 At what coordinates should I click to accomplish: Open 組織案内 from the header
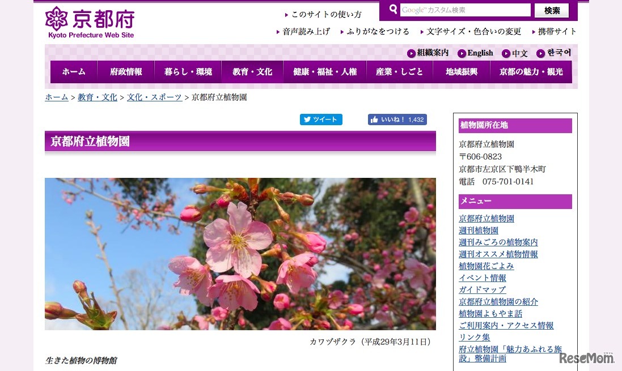432,53
